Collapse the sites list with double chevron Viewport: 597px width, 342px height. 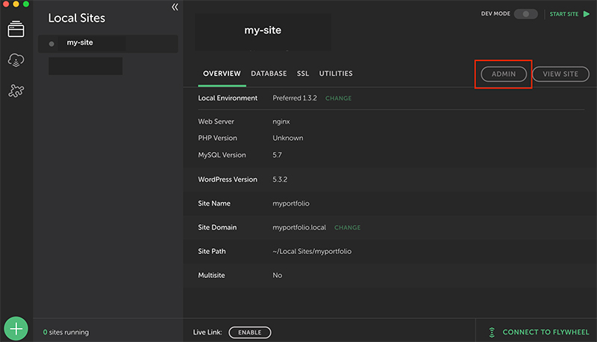175,7
